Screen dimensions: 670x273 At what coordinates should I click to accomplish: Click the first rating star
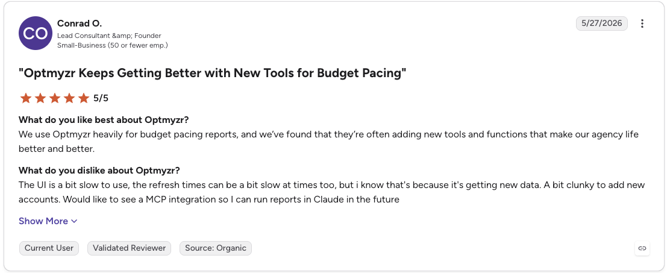(26, 98)
